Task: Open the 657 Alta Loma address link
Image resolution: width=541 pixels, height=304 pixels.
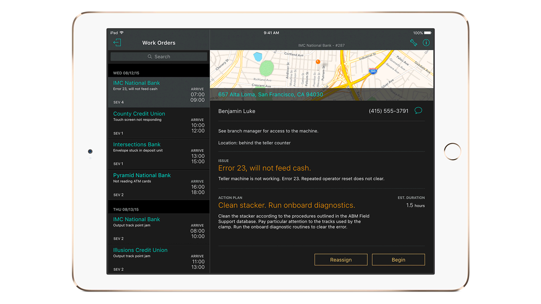Action: point(270,95)
